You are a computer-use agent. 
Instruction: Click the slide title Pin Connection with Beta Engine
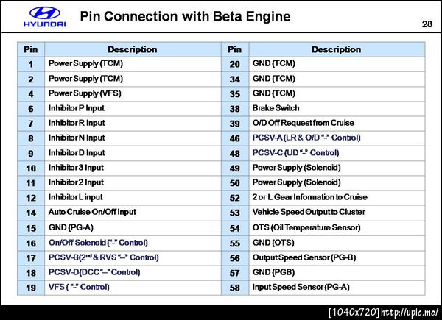point(185,16)
